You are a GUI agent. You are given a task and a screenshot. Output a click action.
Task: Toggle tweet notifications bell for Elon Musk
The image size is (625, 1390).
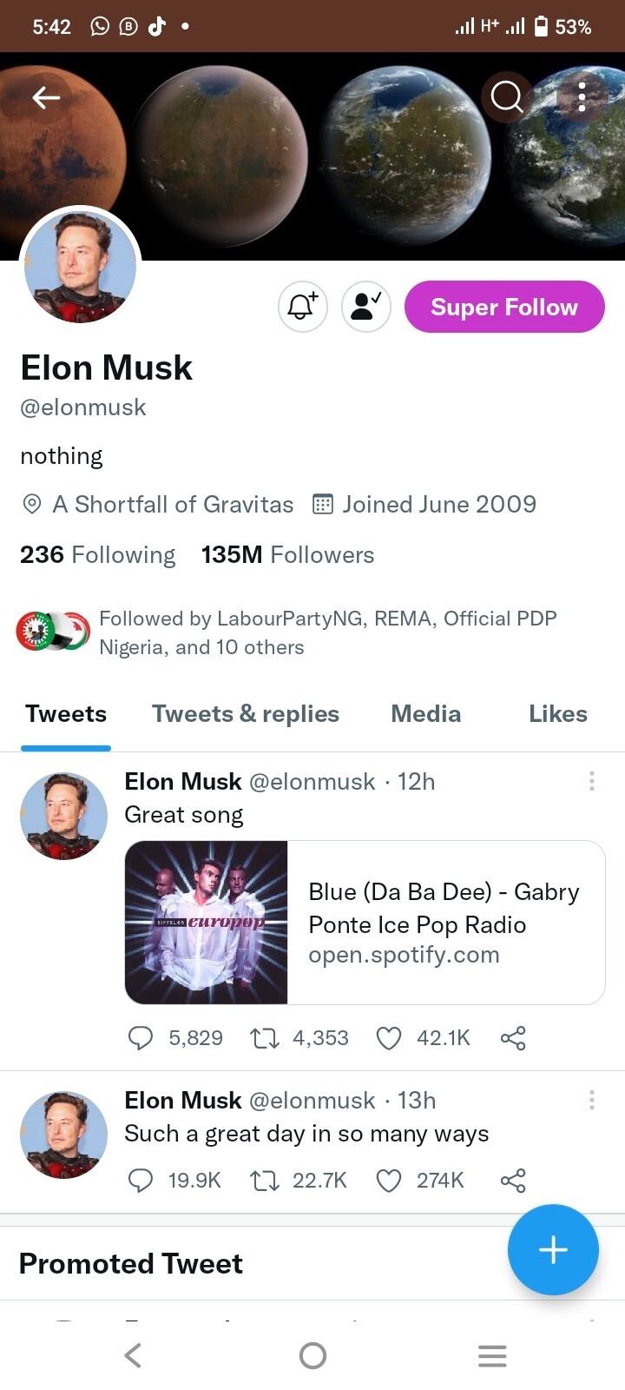click(x=302, y=306)
